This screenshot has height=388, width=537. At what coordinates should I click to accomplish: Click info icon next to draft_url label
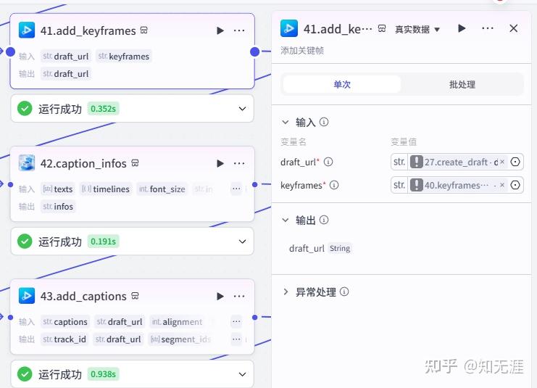point(328,162)
